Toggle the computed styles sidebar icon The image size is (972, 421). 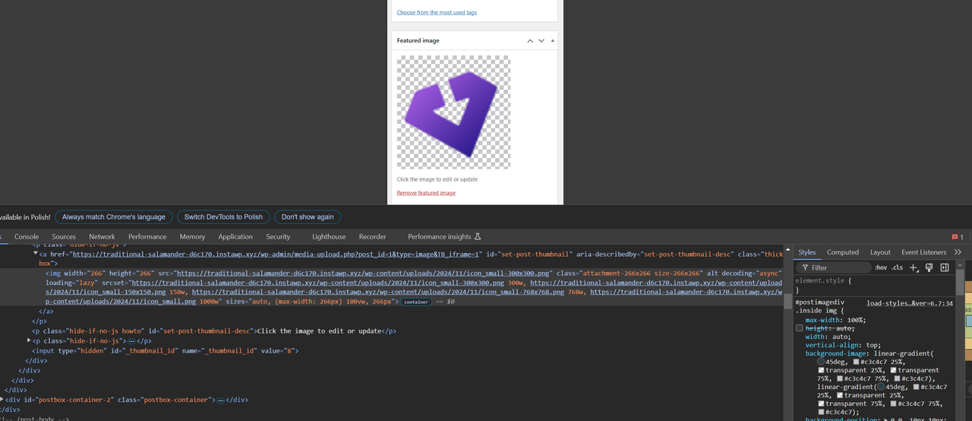(x=945, y=267)
